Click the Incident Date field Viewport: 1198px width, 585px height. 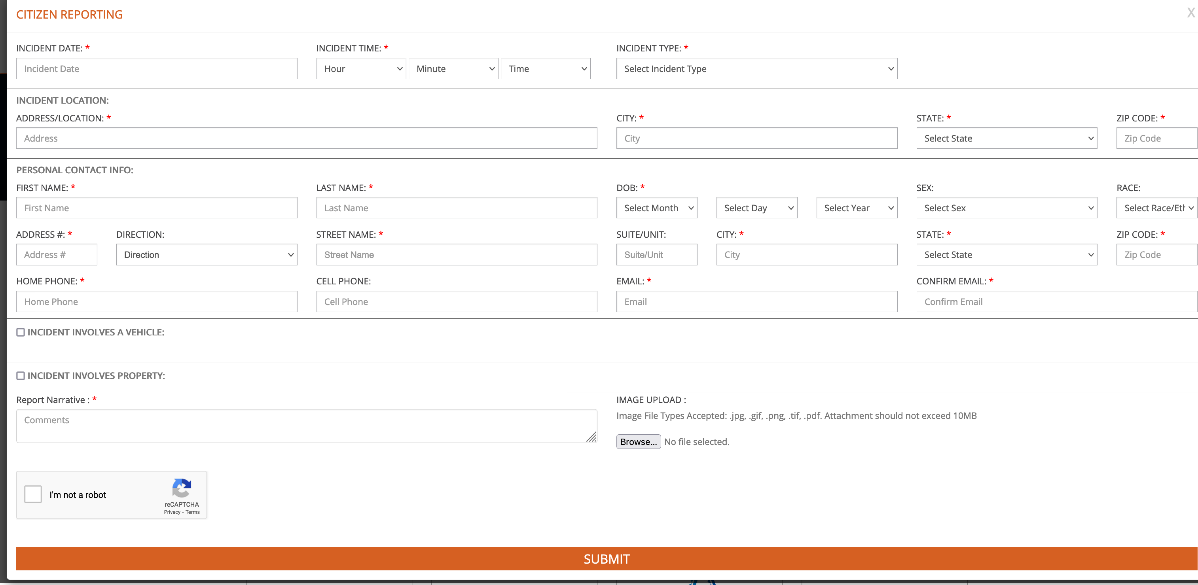156,69
